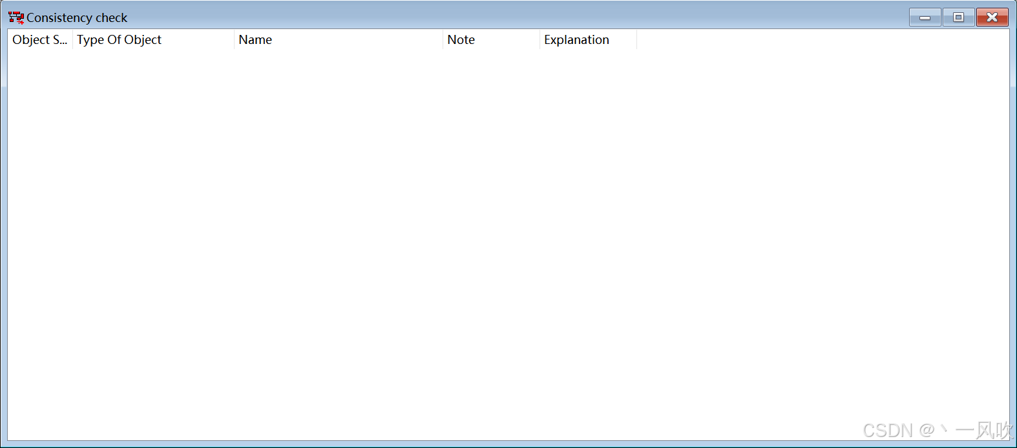Click the Note column header
The image size is (1017, 448).
pyautogui.click(x=491, y=39)
